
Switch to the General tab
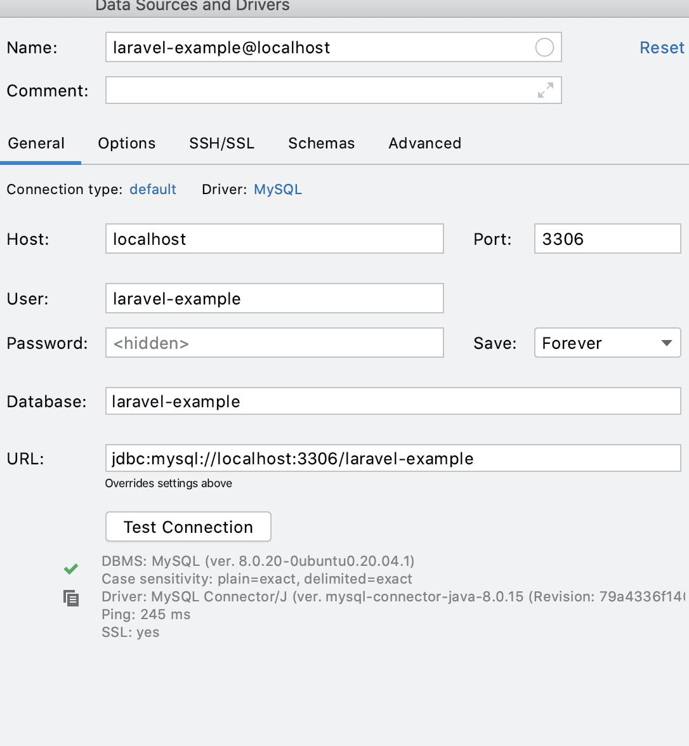coord(36,143)
